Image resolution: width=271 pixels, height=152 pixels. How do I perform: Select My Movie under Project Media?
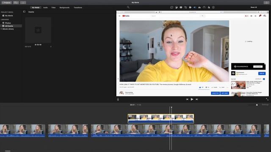(8, 16)
